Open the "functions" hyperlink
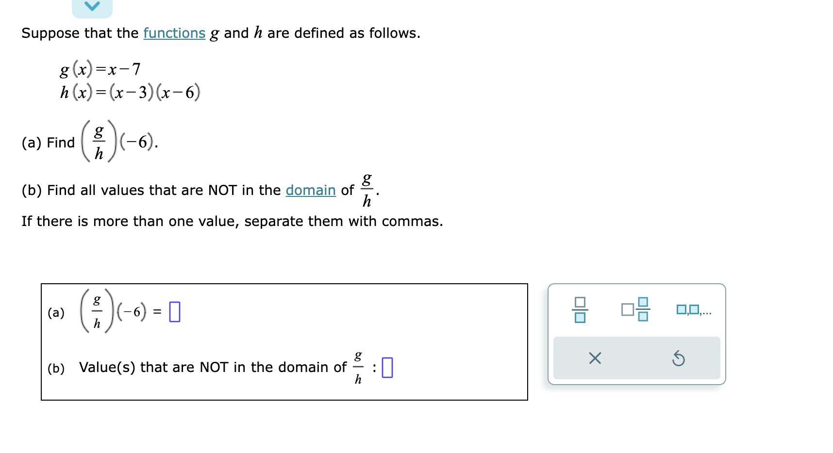833x453 pixels. pos(174,33)
